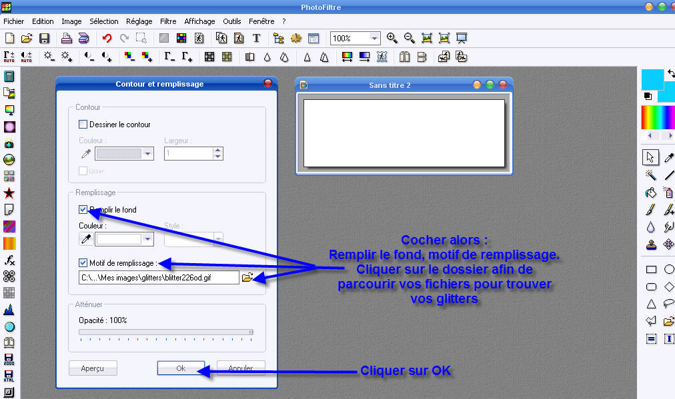This screenshot has height=399, width=675.
Task: Click the Print icon in toolbar
Action: click(x=67, y=39)
